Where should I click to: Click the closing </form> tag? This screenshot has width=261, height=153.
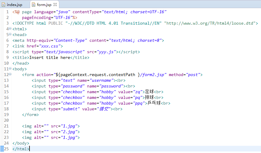(x=30, y=115)
